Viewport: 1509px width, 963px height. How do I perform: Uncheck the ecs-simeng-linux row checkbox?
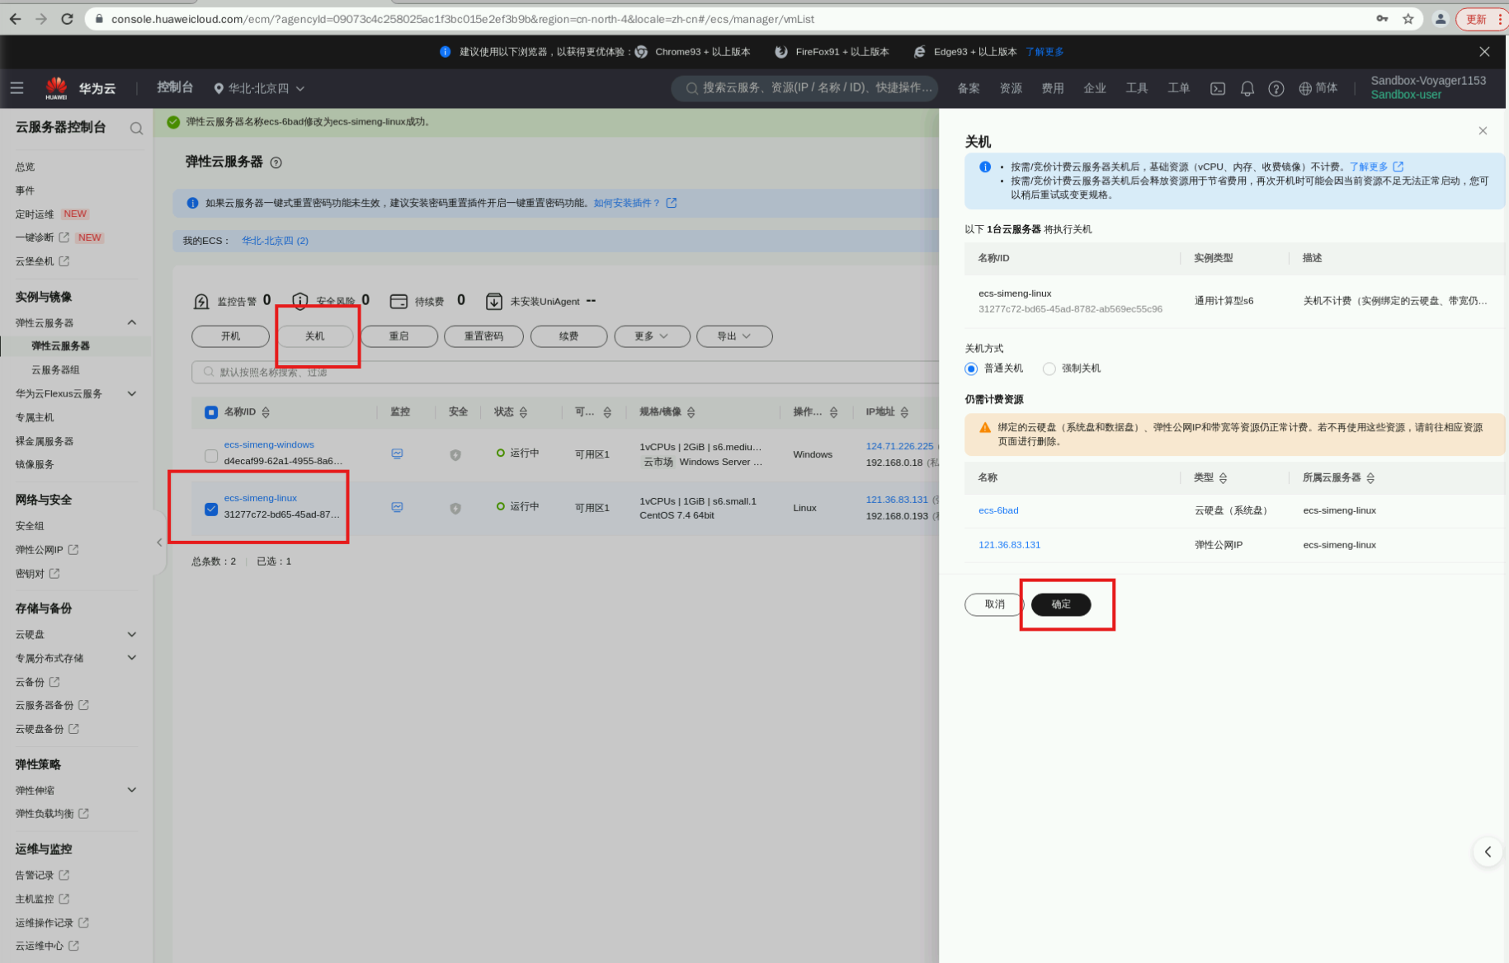click(211, 509)
